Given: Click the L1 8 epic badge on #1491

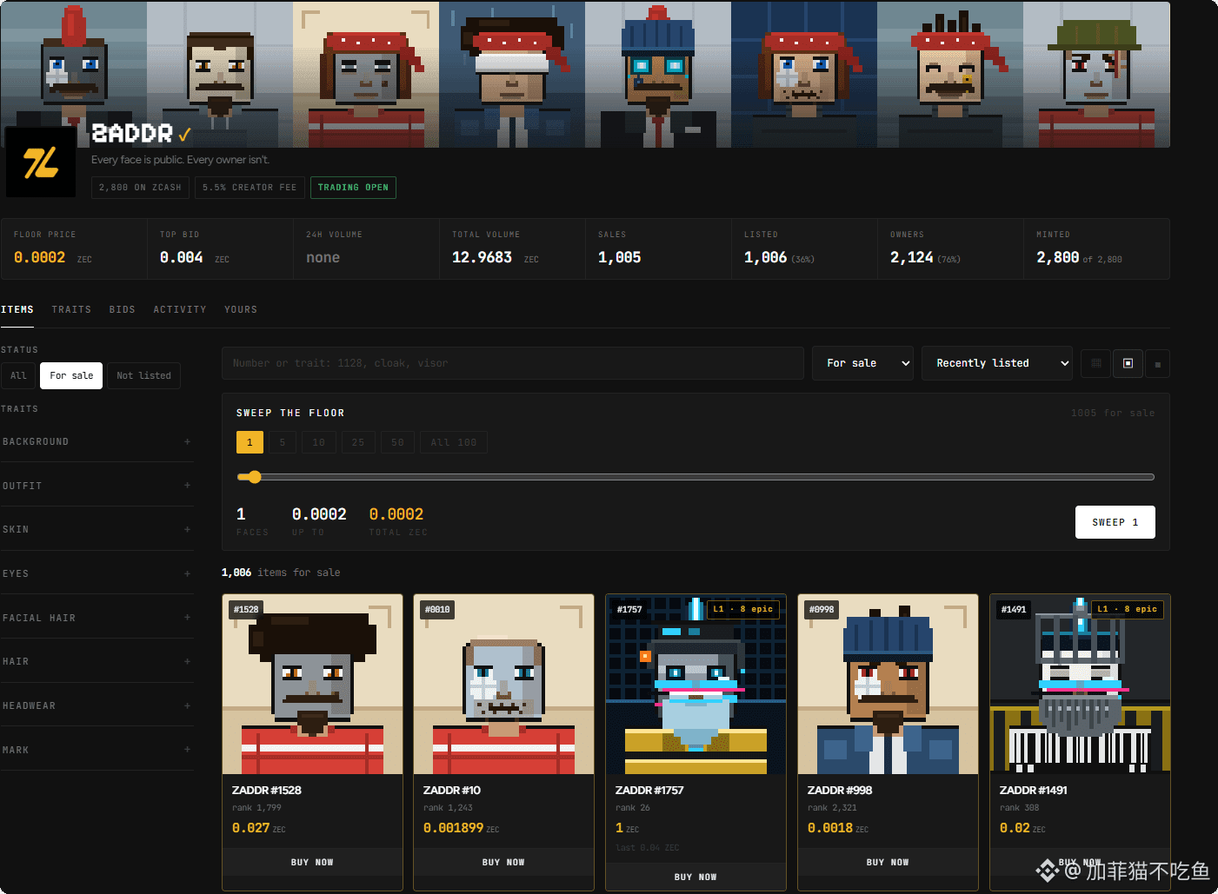Looking at the screenshot, I should (1127, 609).
